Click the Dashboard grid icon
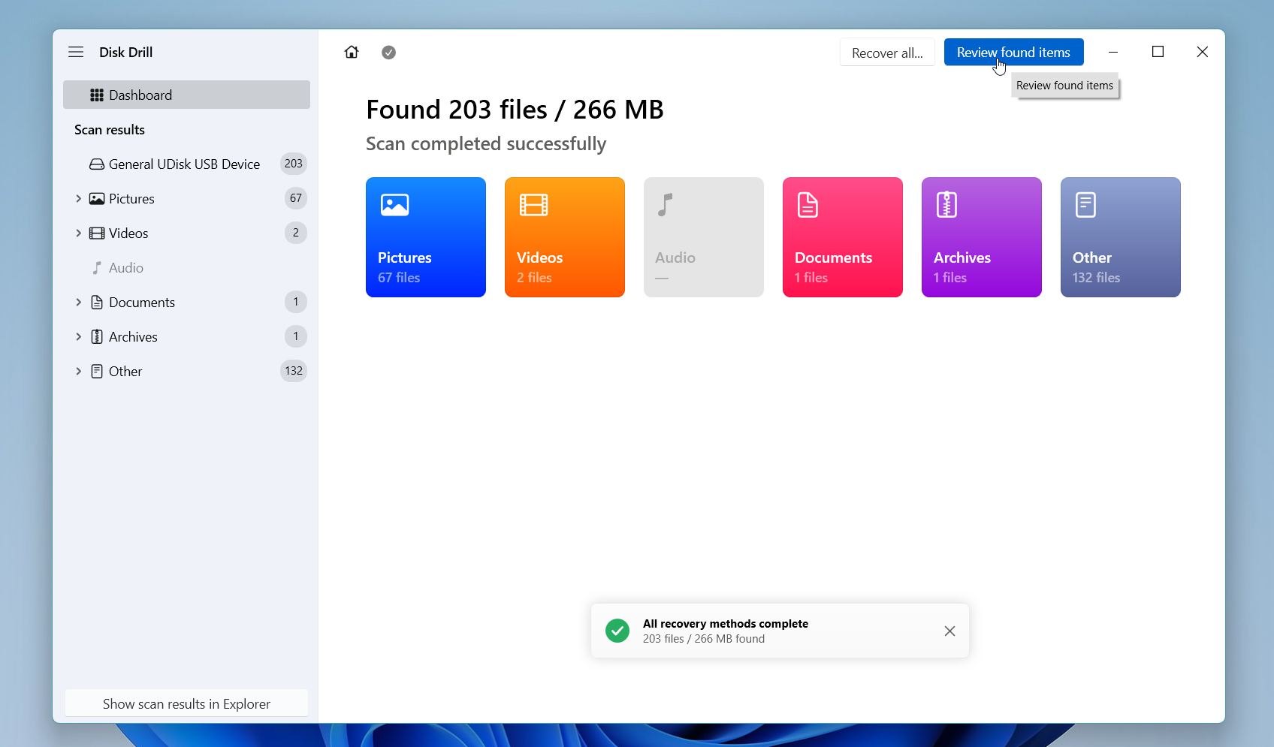 point(97,95)
